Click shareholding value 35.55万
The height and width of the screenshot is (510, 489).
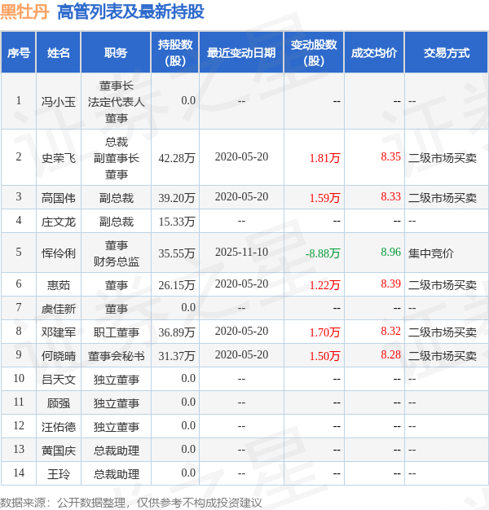(x=177, y=253)
